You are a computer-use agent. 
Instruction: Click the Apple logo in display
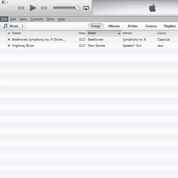pyautogui.click(x=152, y=8)
